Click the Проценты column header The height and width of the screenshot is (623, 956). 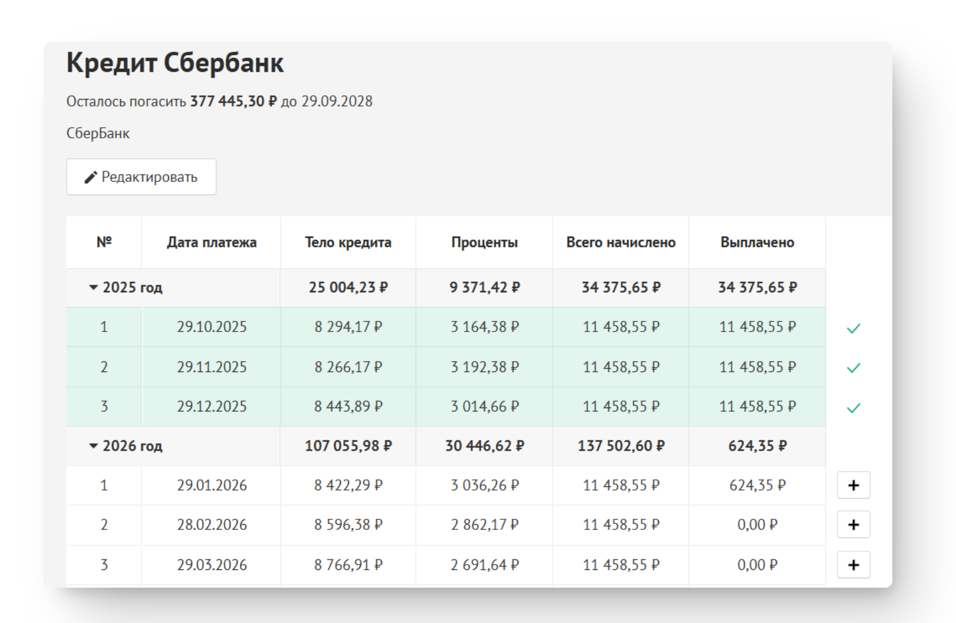pos(484,242)
